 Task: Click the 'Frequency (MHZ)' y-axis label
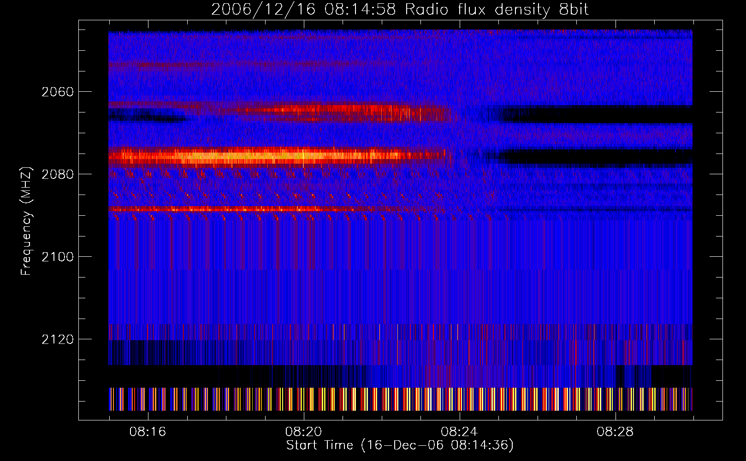pyautogui.click(x=26, y=221)
